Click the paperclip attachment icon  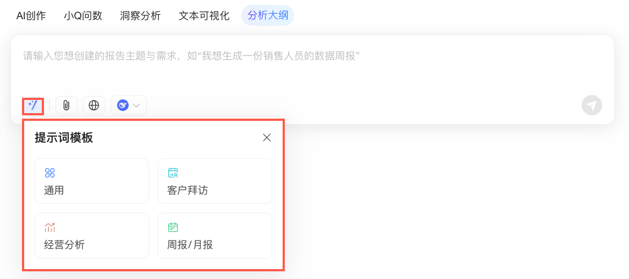[x=67, y=105]
